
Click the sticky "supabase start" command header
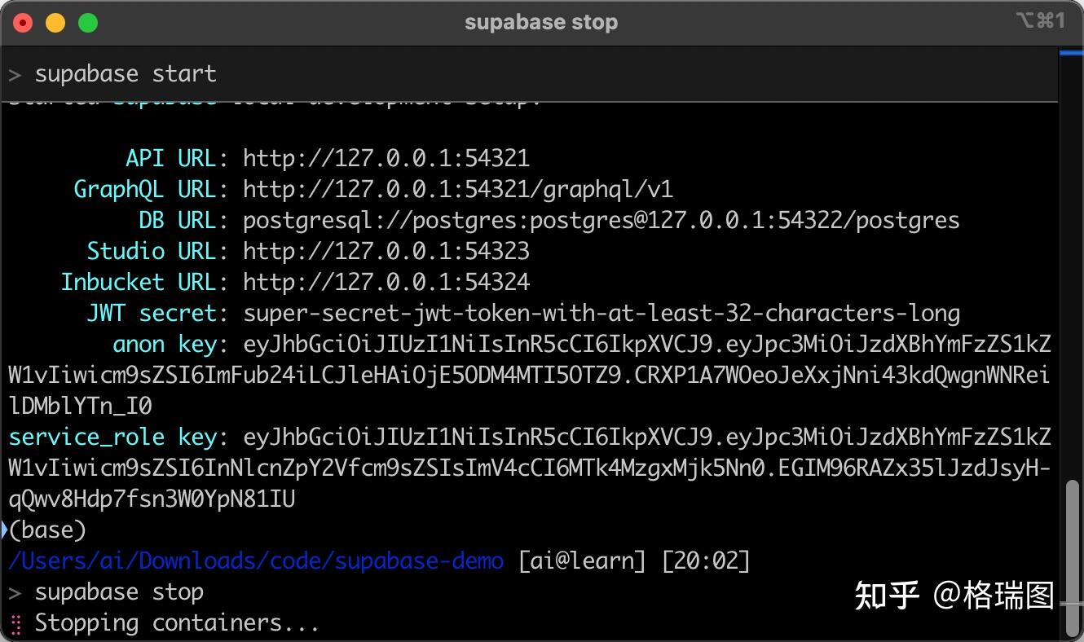(x=126, y=74)
